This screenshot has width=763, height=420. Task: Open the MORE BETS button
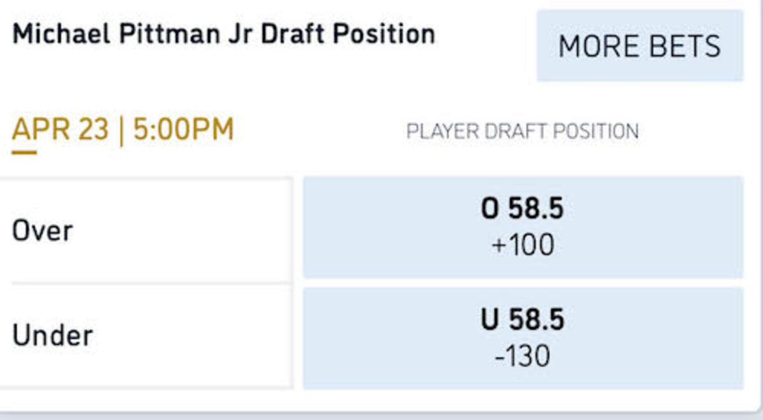(x=640, y=46)
